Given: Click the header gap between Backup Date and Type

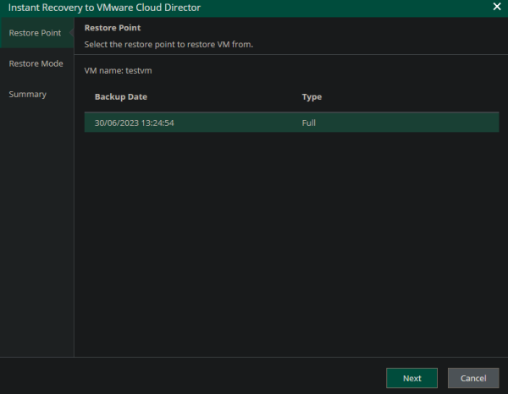Looking at the screenshot, I should pyautogui.click(x=220, y=97).
